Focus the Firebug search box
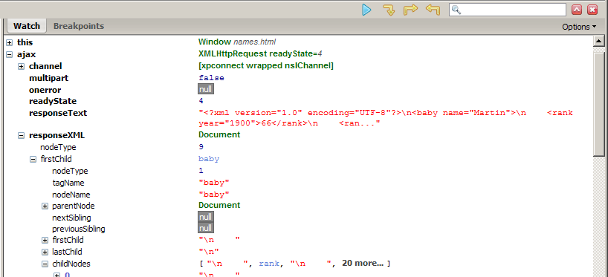 click(508, 10)
